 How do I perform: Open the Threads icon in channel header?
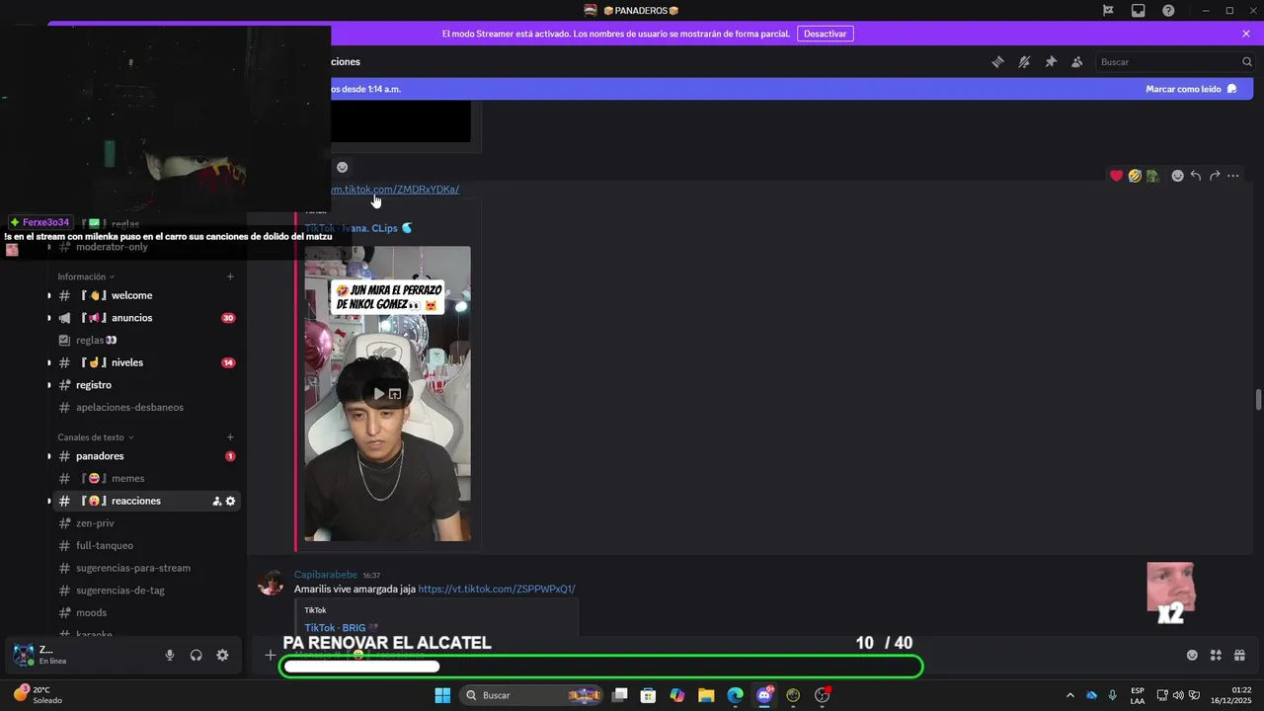point(998,62)
